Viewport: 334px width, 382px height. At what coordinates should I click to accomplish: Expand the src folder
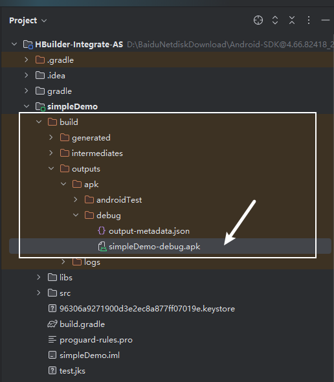tap(38, 293)
